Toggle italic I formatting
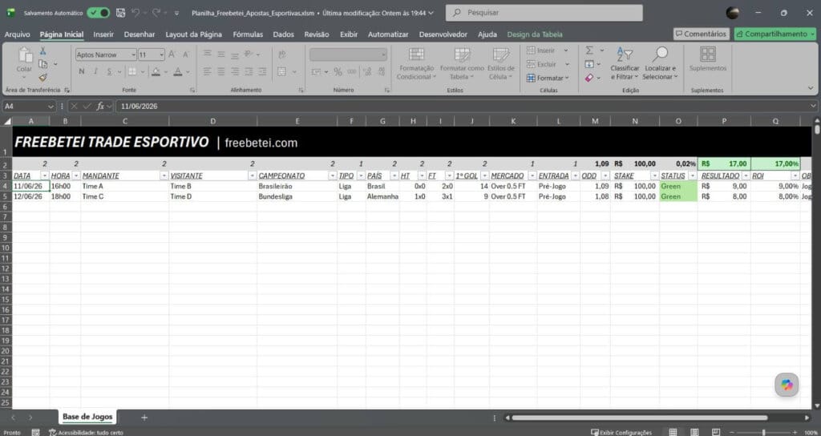This screenshot has width=821, height=436. coord(95,71)
